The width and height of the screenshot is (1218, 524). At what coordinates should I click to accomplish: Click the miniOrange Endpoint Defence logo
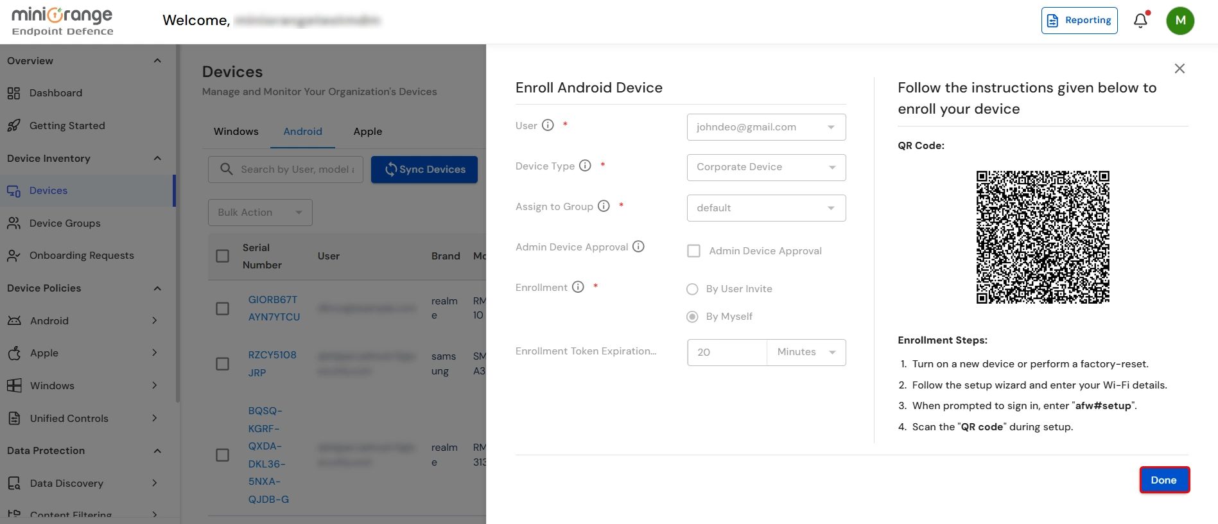click(62, 21)
